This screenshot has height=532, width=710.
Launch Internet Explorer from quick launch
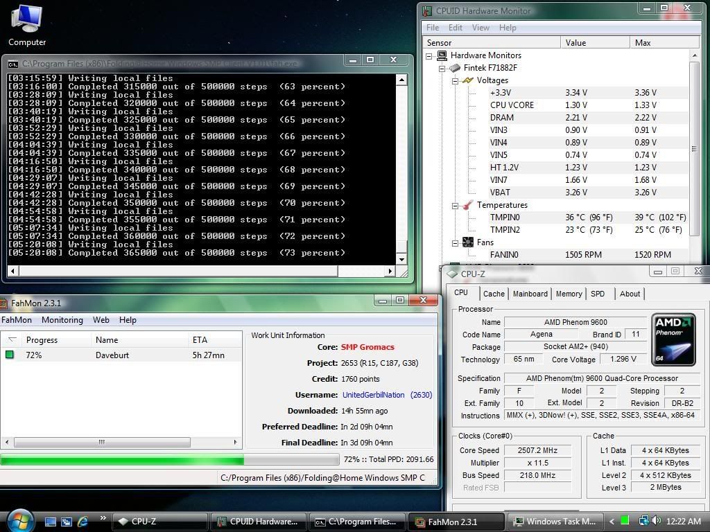tap(83, 522)
